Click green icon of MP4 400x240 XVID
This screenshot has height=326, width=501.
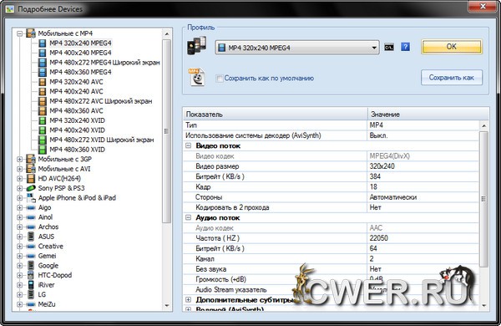(x=43, y=130)
